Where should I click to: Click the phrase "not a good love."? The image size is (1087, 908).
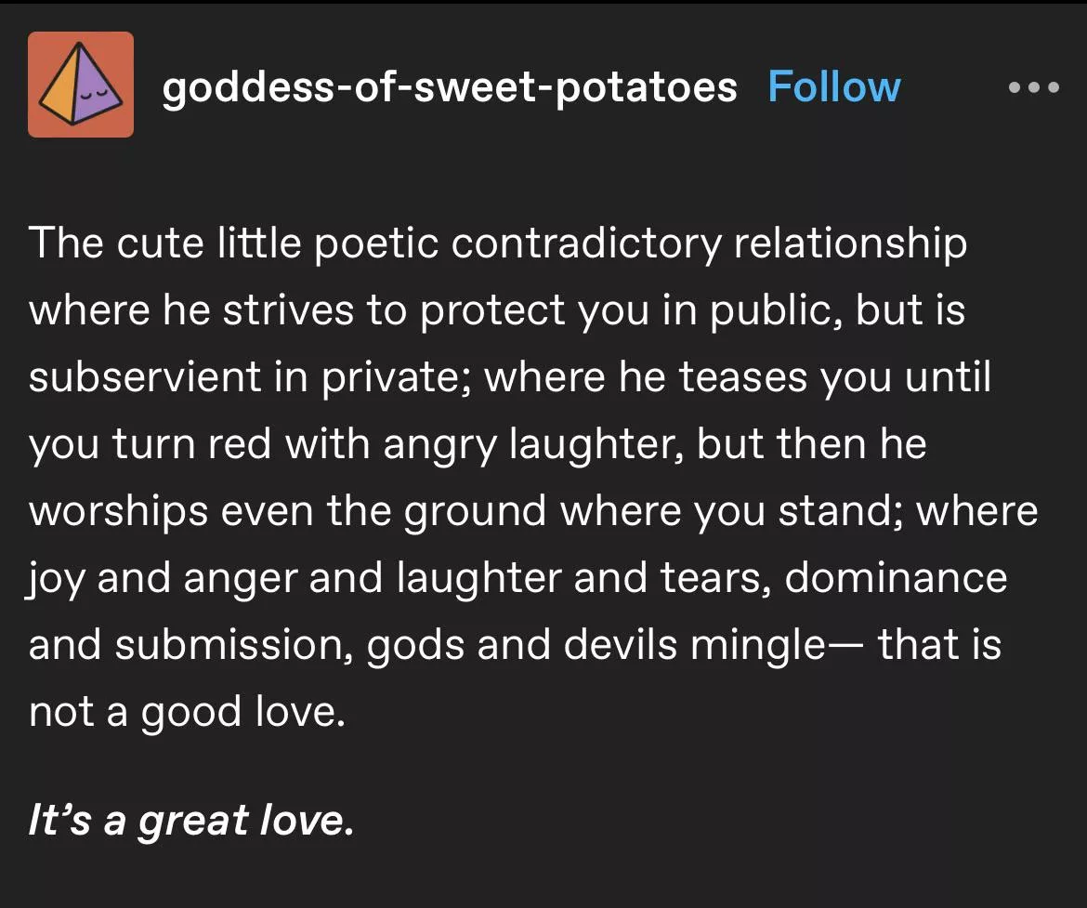tap(187, 713)
